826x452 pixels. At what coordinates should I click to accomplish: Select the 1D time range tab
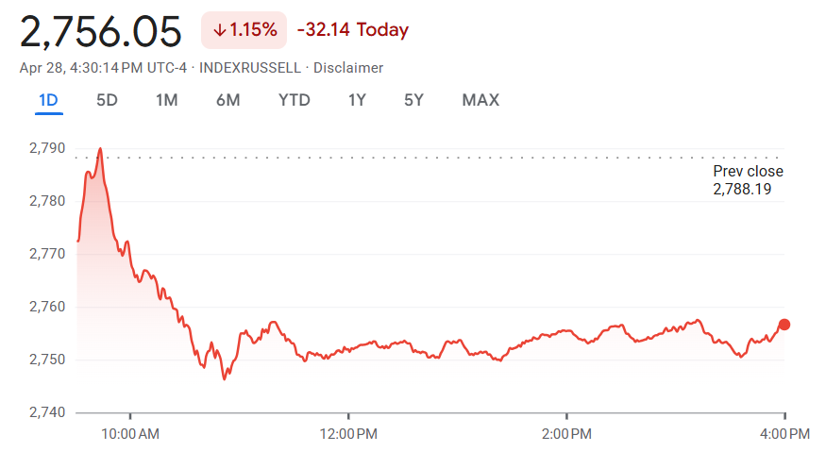49,100
